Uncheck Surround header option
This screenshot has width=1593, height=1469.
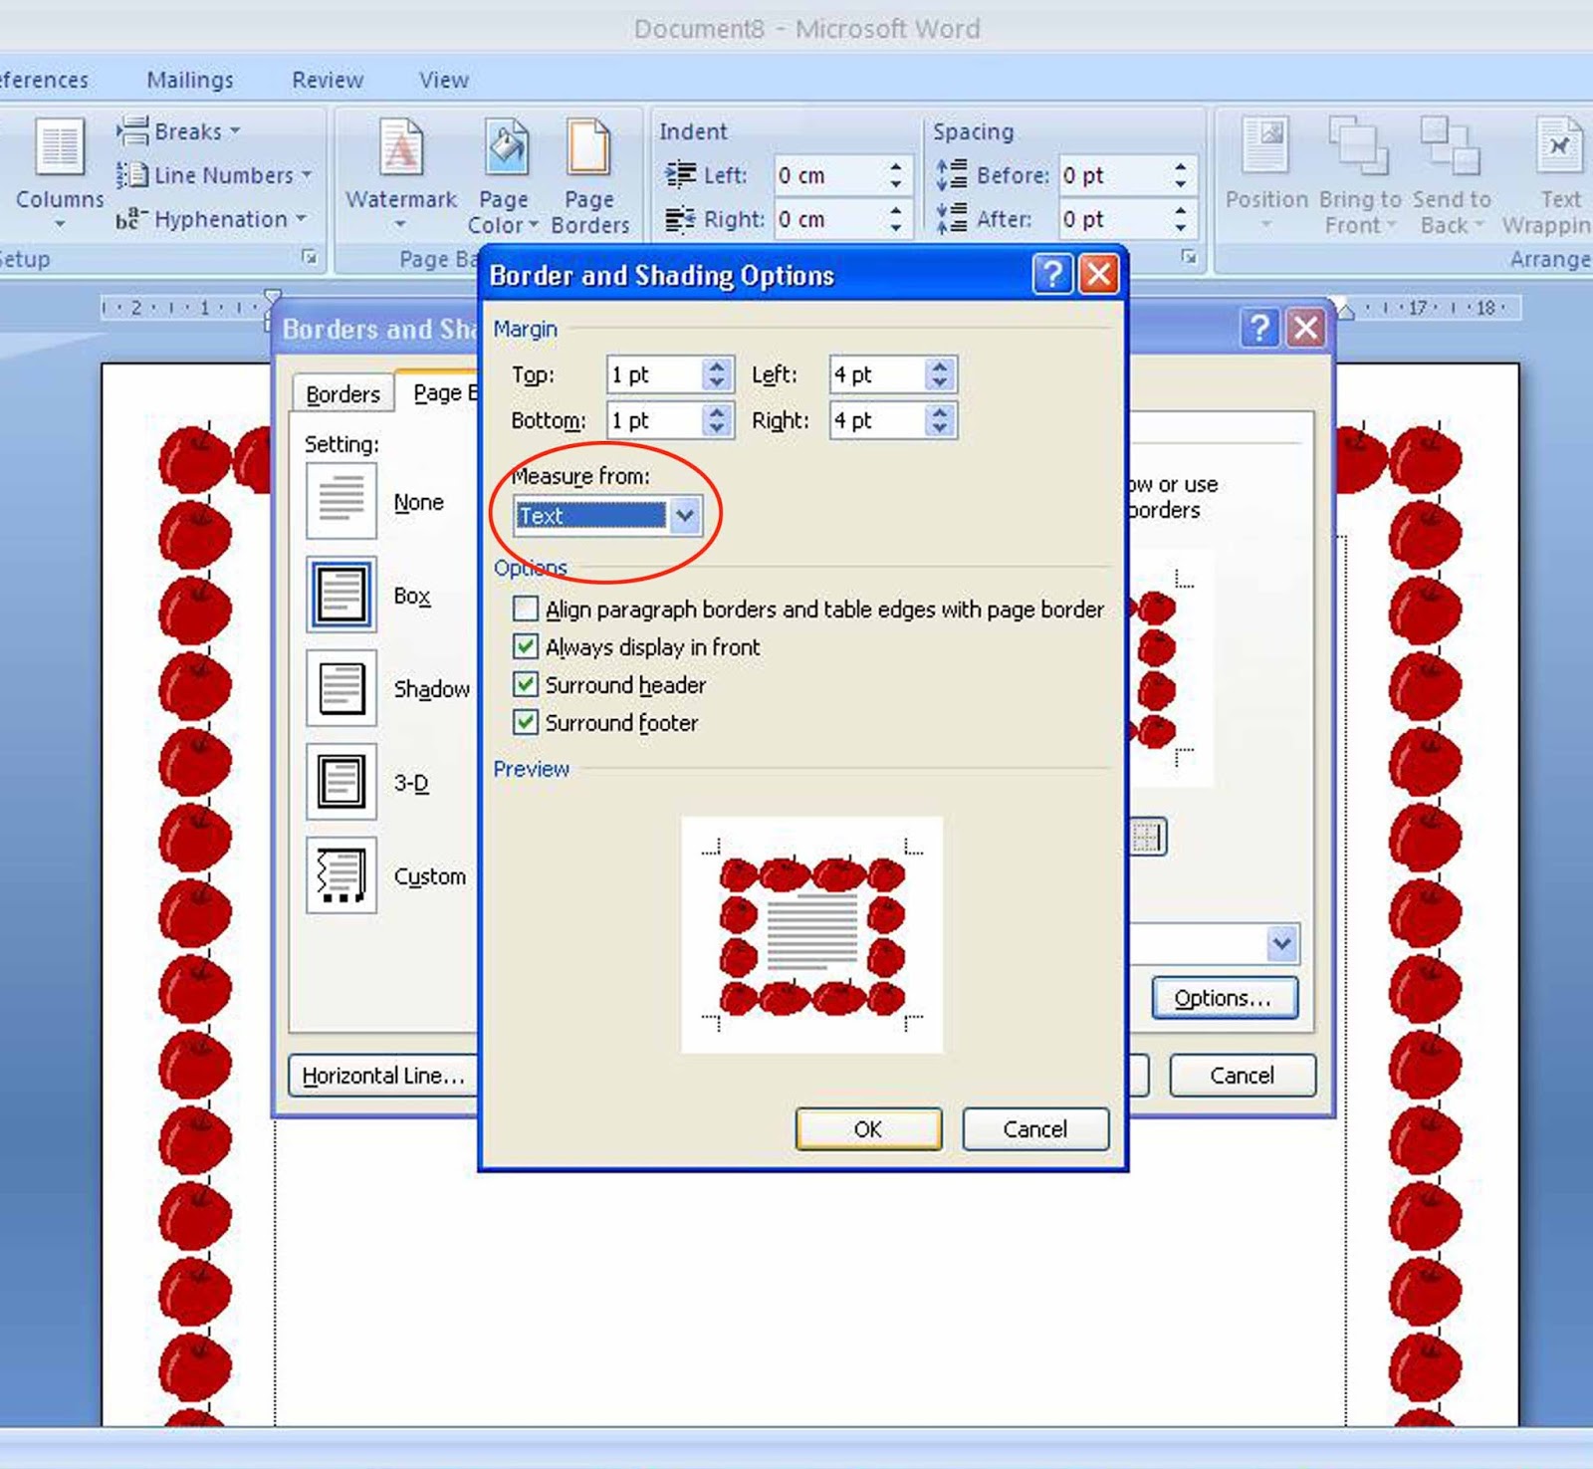point(525,684)
